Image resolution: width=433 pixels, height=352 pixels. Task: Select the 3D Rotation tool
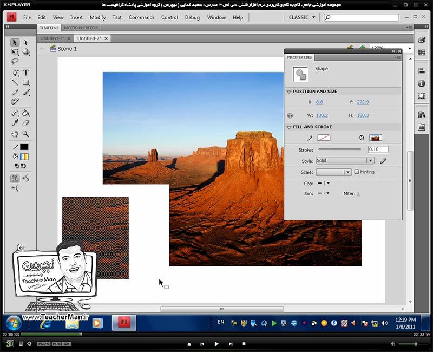(26, 52)
